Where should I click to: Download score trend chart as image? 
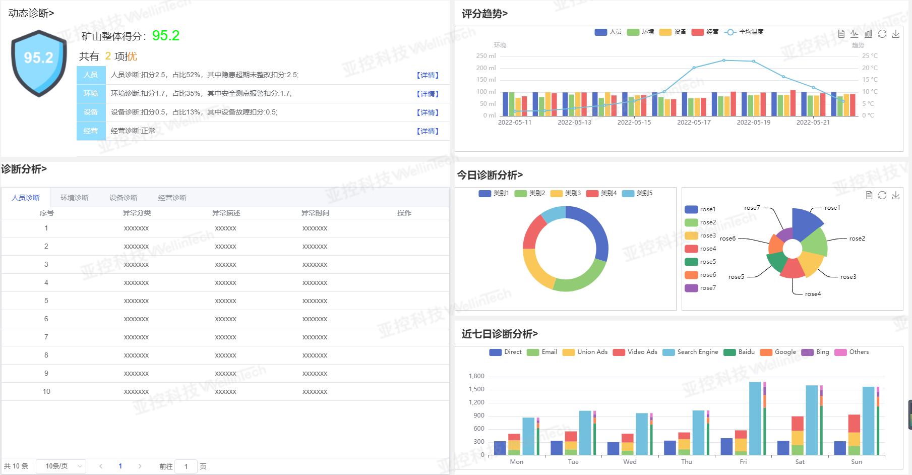click(x=896, y=34)
